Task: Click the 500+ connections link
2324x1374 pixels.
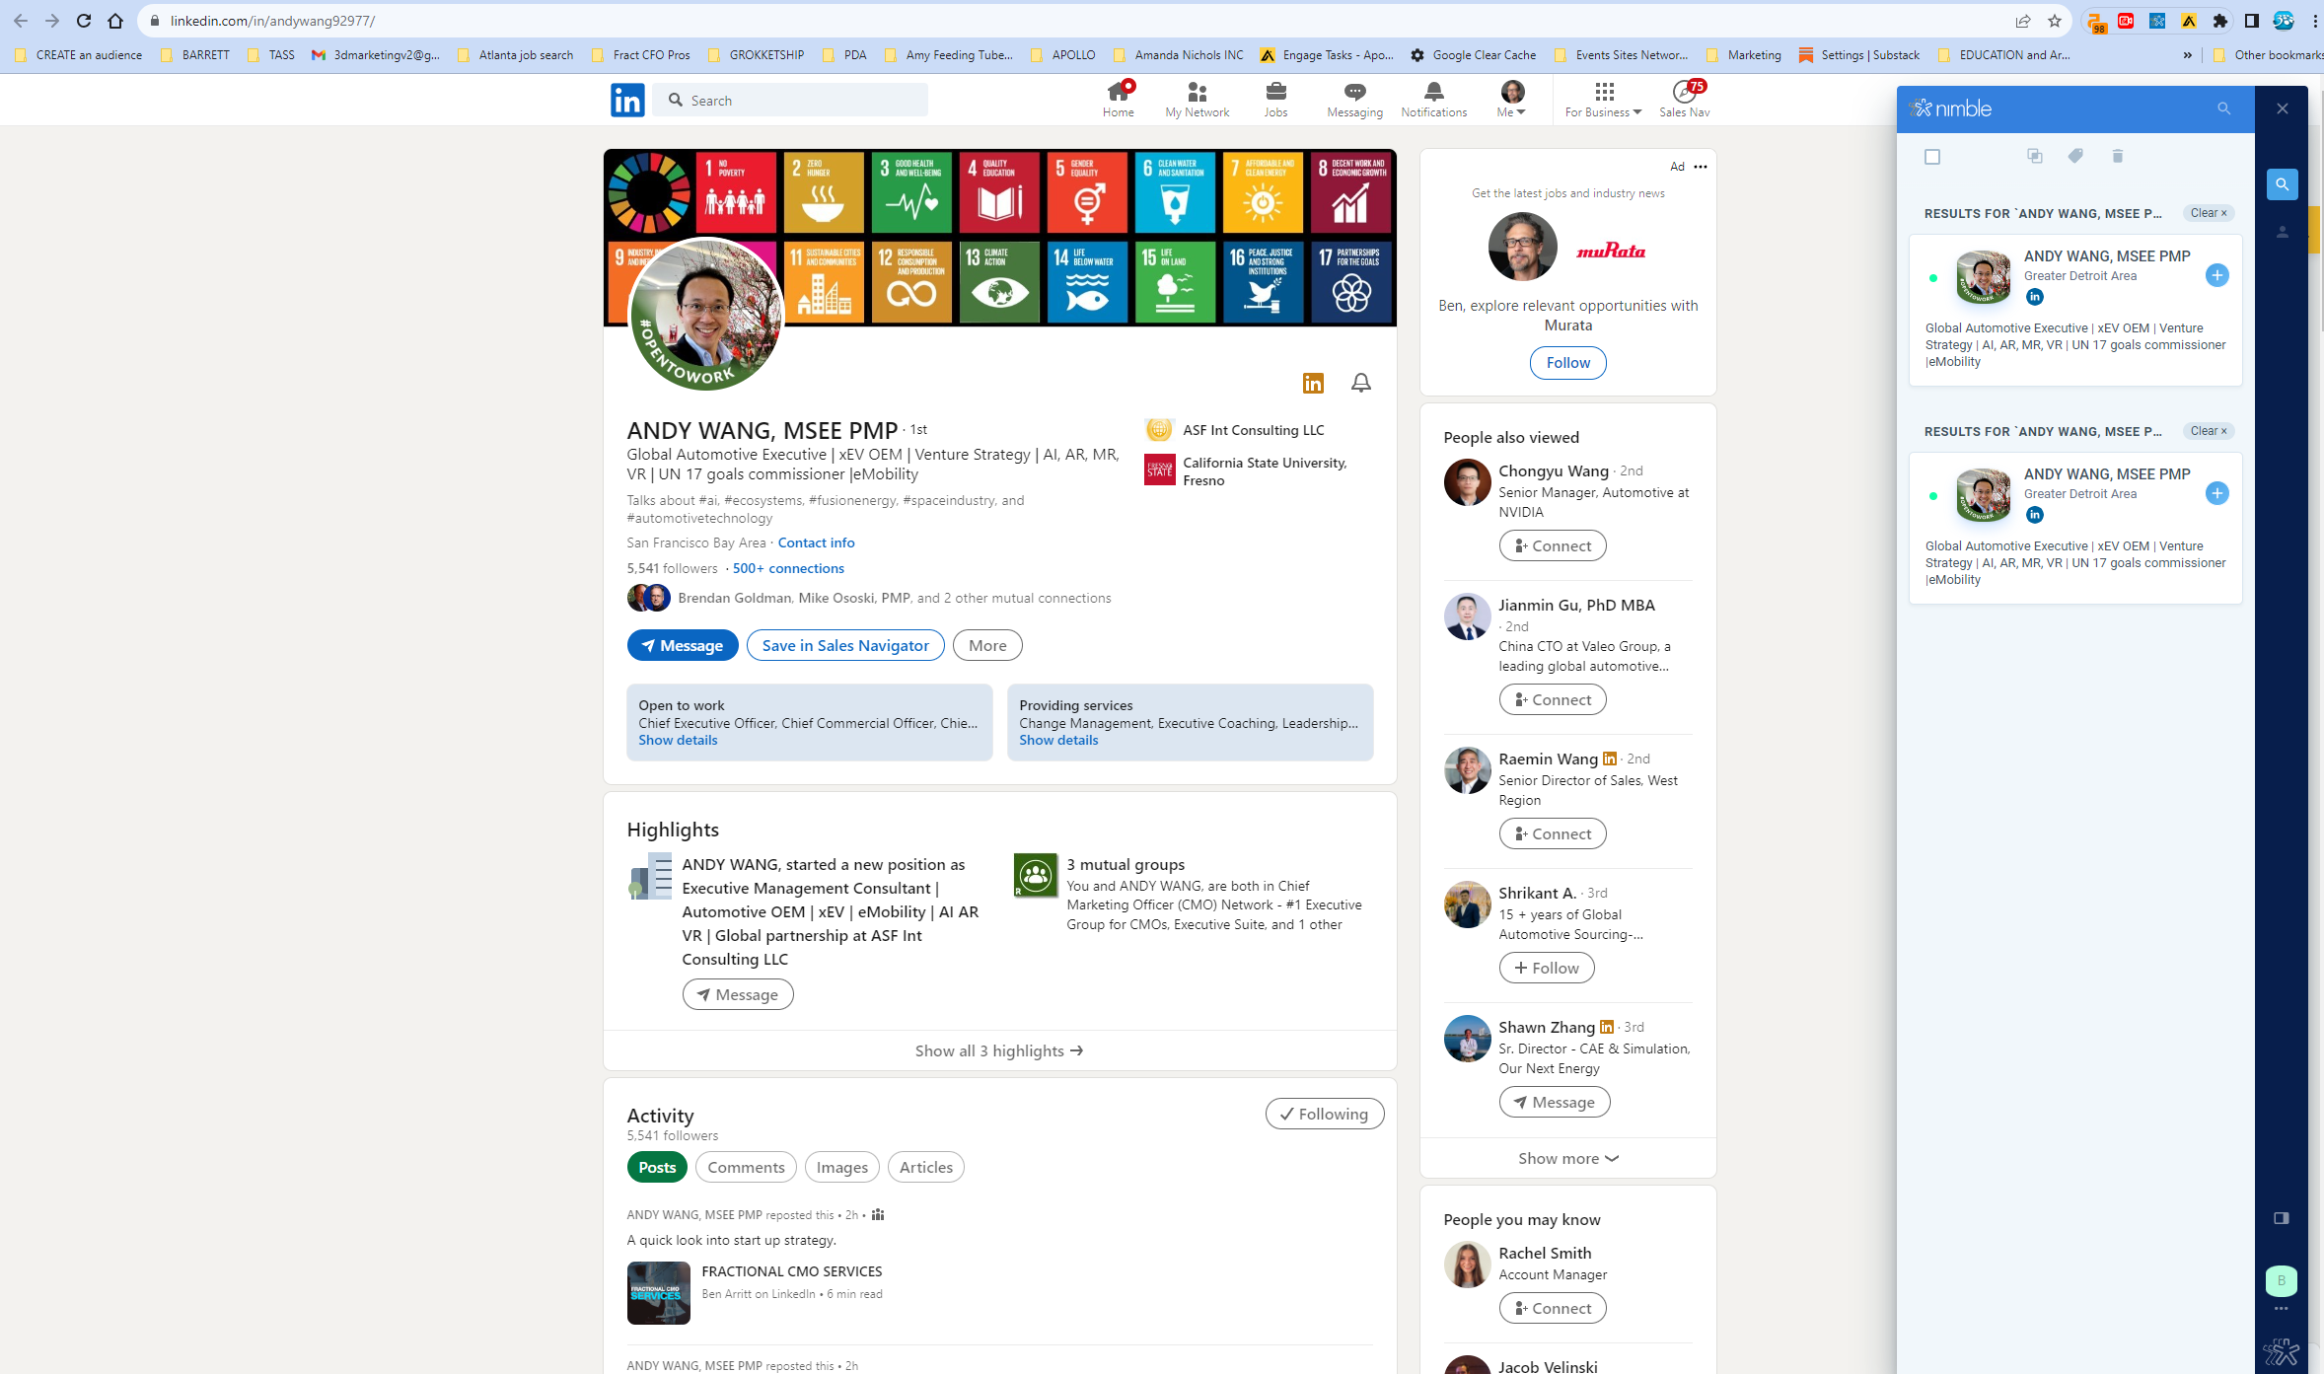Action: coord(788,567)
